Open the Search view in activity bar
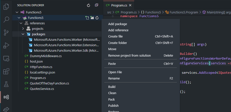Viewport: 231px width, 112px height. tap(6, 20)
